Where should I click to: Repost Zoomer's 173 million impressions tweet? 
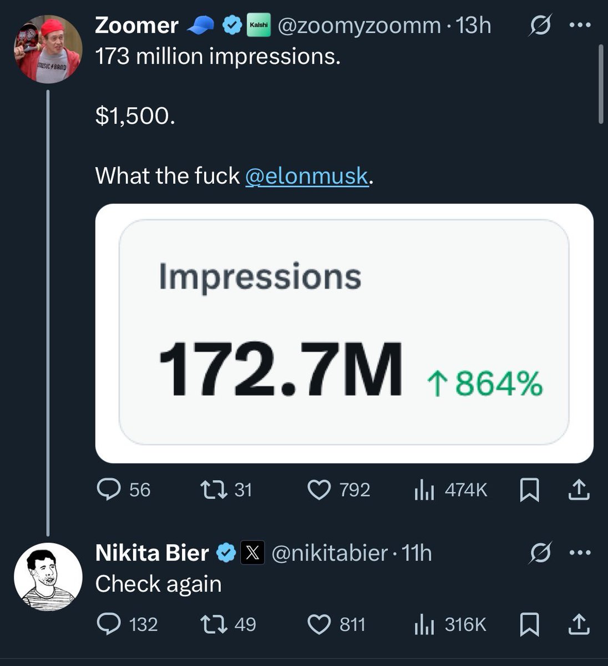[210, 490]
